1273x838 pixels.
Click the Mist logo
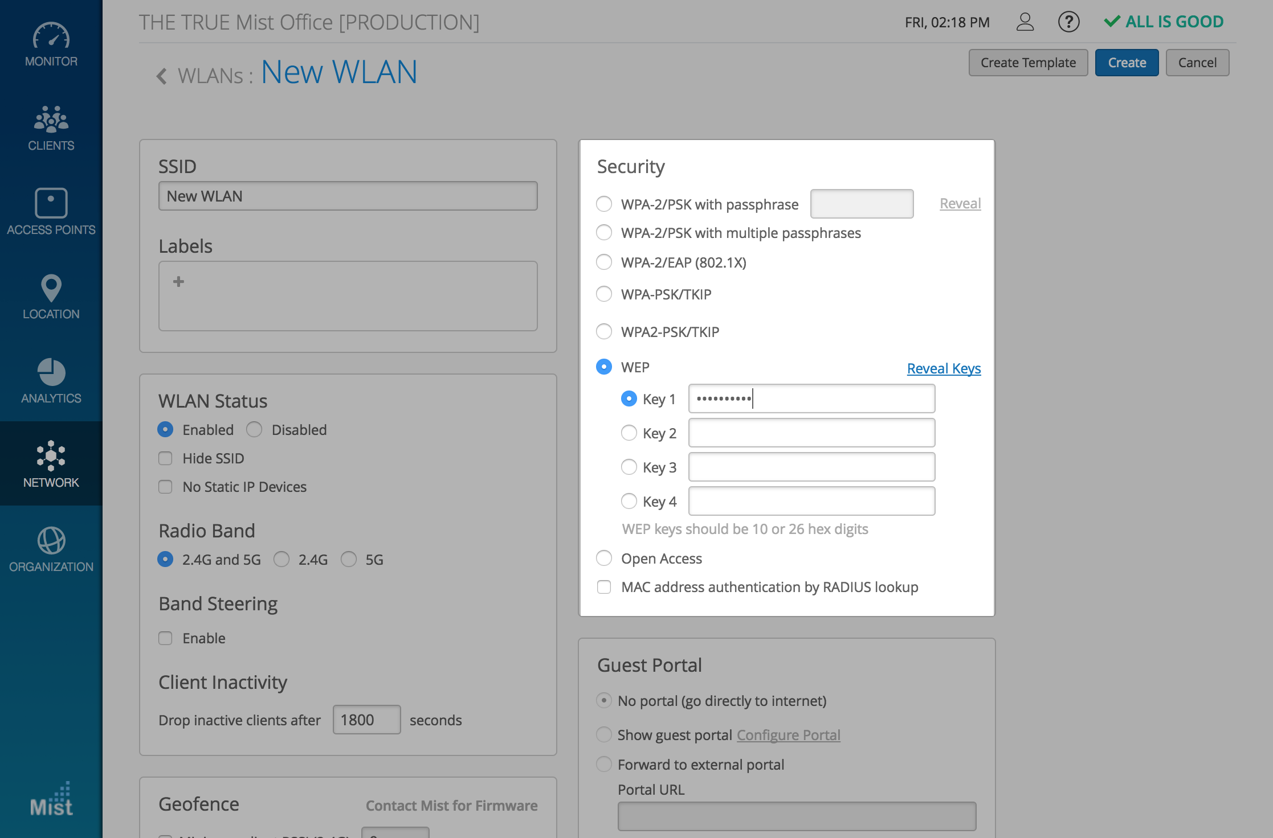[x=51, y=800]
